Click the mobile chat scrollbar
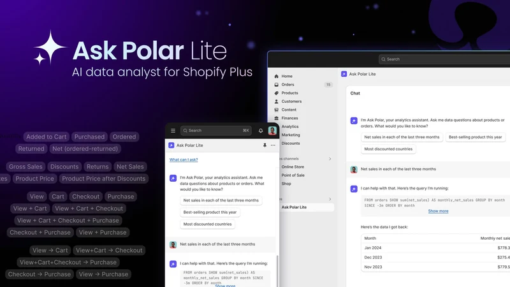Screen dimensions: 510x287 coord(277,270)
